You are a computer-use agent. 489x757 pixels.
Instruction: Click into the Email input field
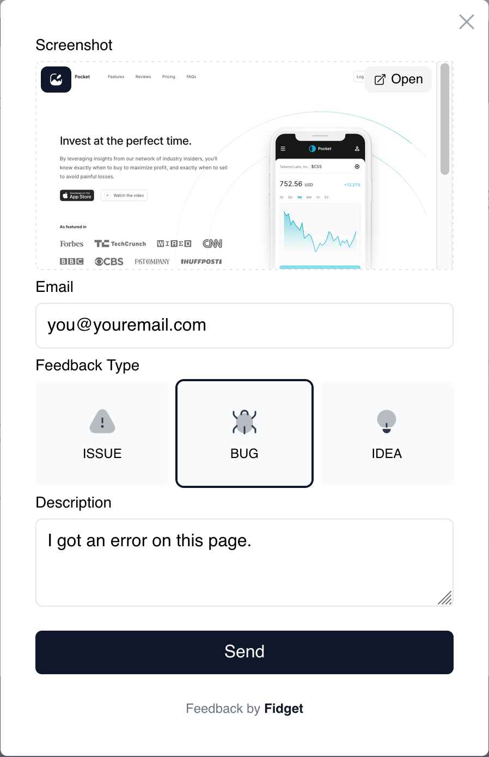pyautogui.click(x=244, y=326)
